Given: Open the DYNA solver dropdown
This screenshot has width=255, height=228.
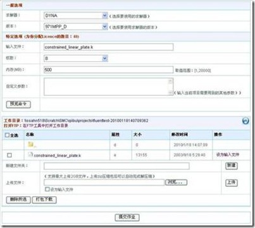Looking at the screenshot, I should [x=76, y=16].
